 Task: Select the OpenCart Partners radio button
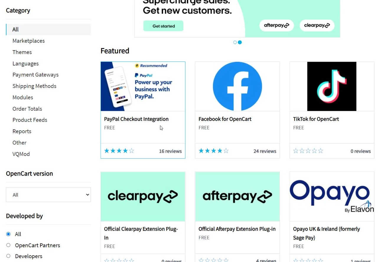(x=8, y=245)
